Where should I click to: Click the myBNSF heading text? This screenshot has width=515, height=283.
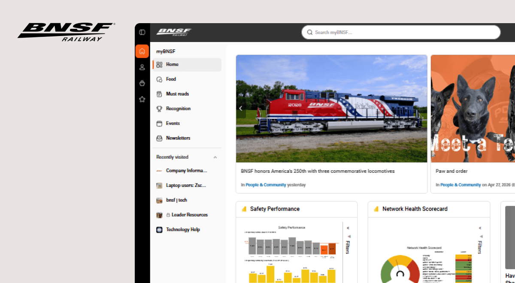[x=166, y=51]
